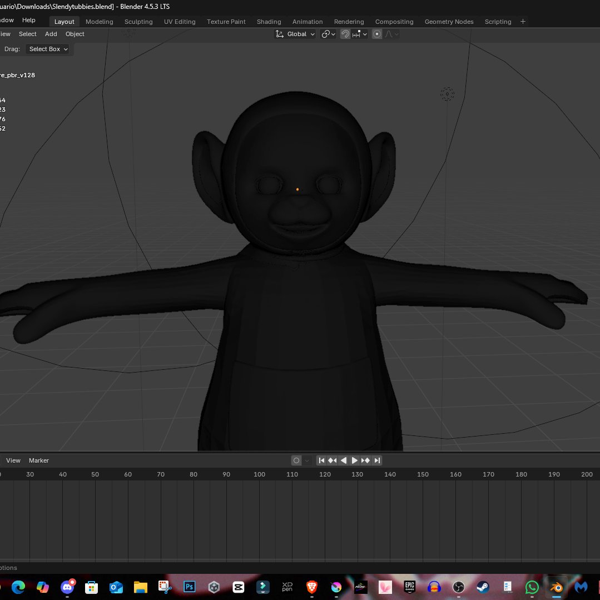Switch to the Texture Paint workspace tab
The height and width of the screenshot is (600, 600).
[x=226, y=22]
